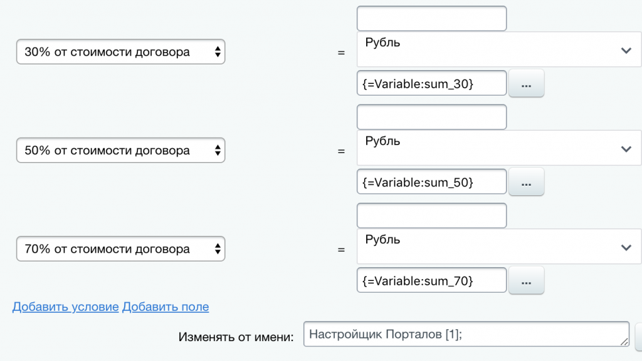Expand the Рубль currency dropdown for the 30% row
This screenshot has height=361, width=642.
coord(499,50)
